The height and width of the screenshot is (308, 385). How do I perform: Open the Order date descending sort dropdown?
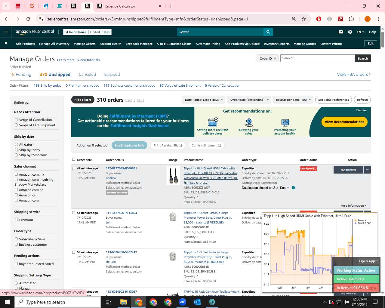point(249,100)
